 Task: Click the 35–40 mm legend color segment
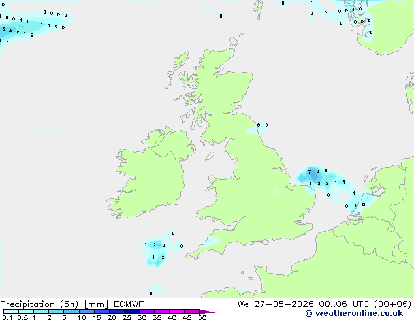[x=161, y=312]
